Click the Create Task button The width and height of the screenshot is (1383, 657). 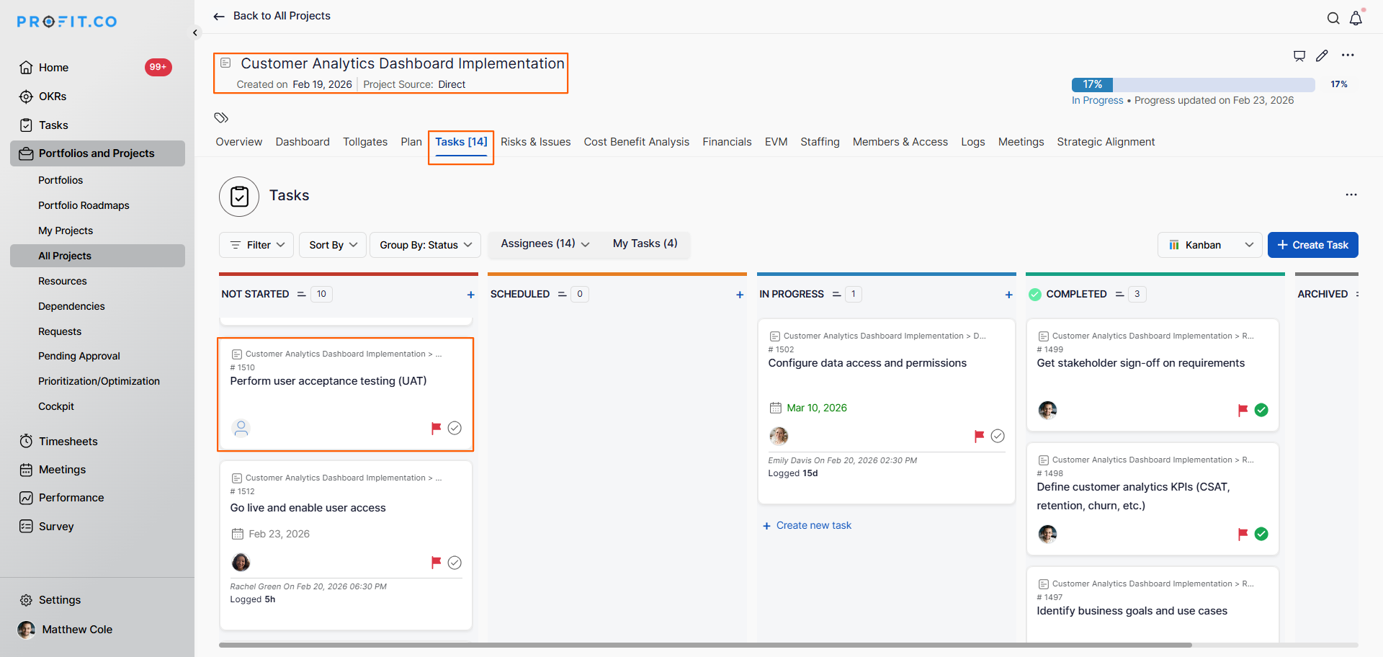(x=1312, y=245)
